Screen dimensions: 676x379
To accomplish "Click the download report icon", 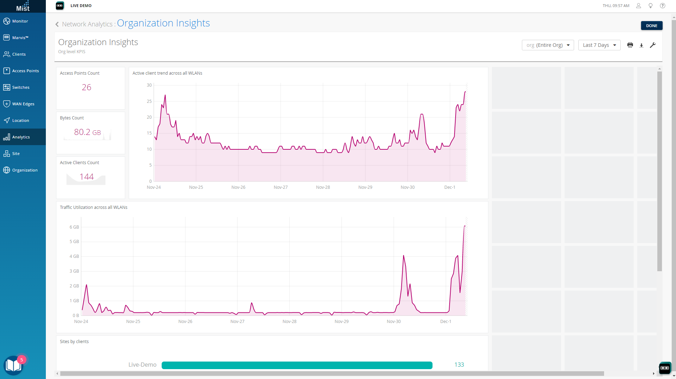I will coord(641,45).
